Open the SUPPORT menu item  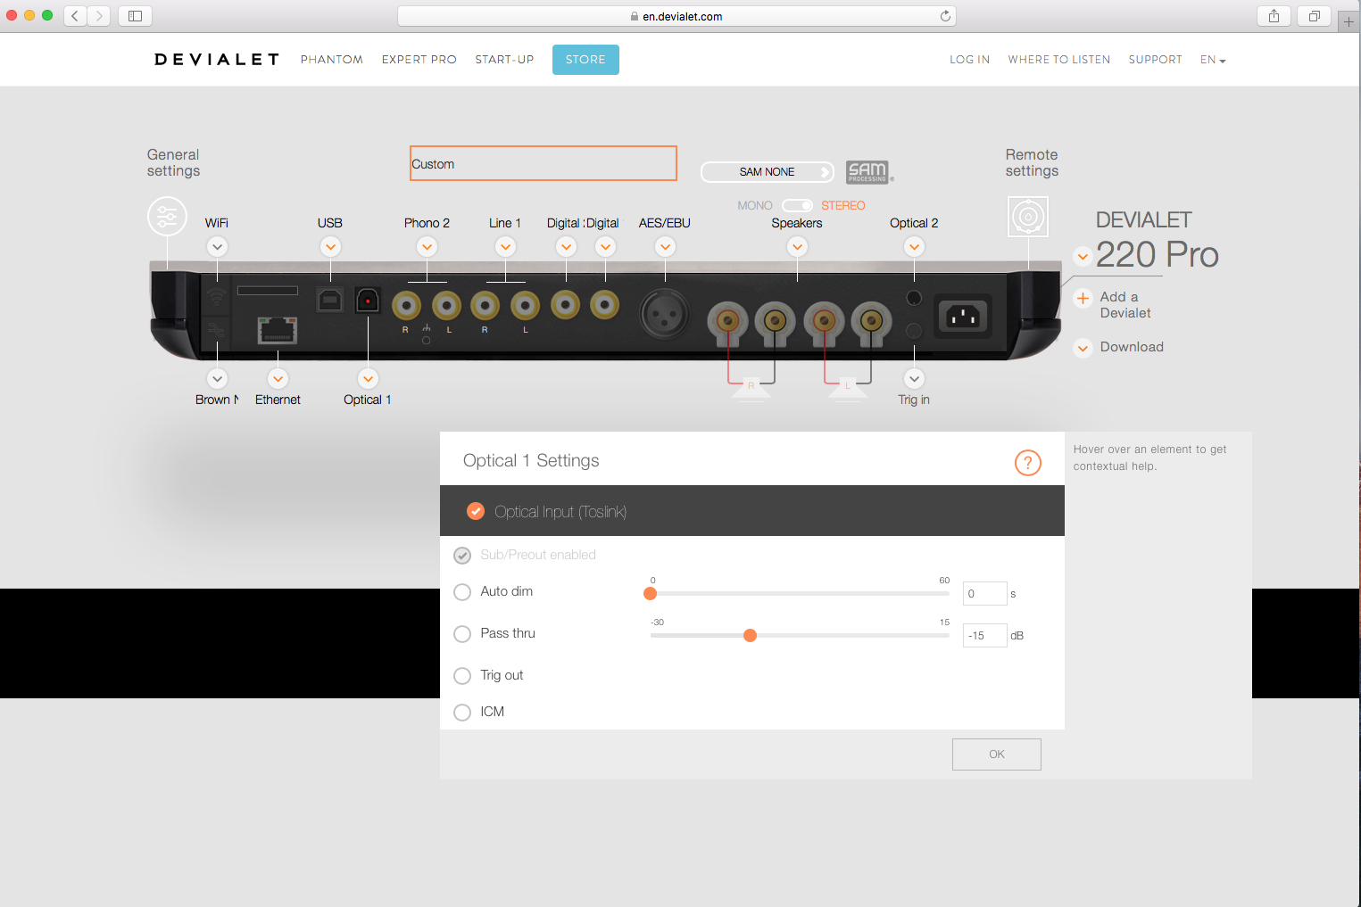(x=1155, y=60)
